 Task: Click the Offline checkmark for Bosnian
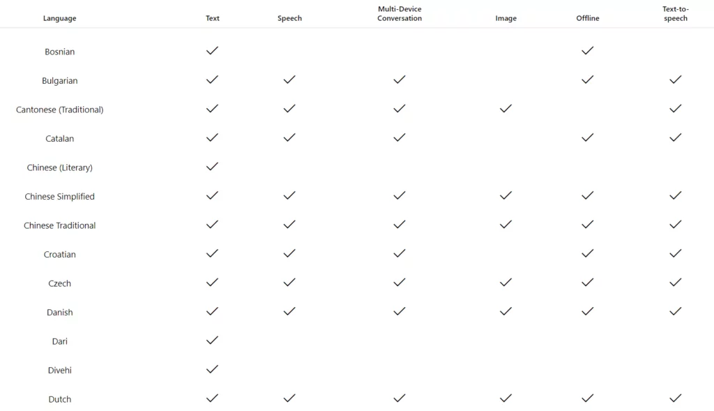coord(587,50)
